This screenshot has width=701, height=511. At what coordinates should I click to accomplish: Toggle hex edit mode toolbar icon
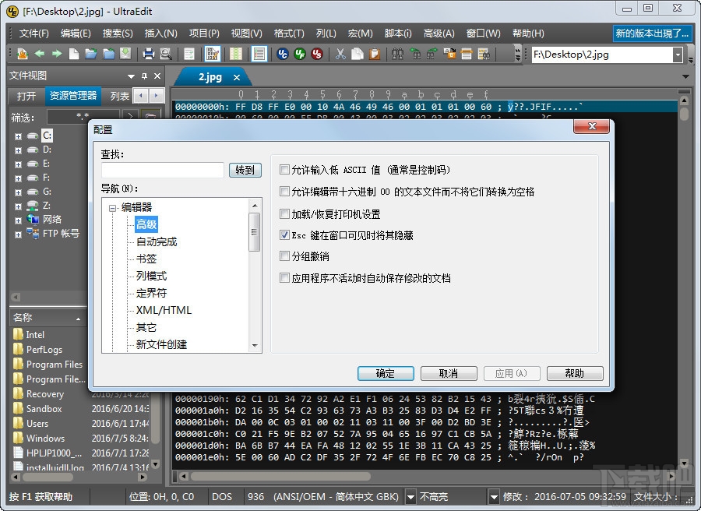(213, 54)
